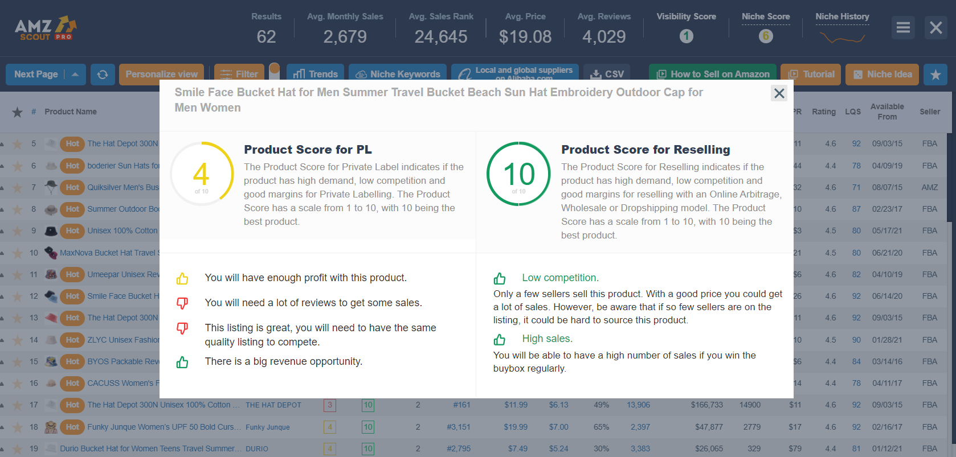Go to the Next Page

pos(36,75)
